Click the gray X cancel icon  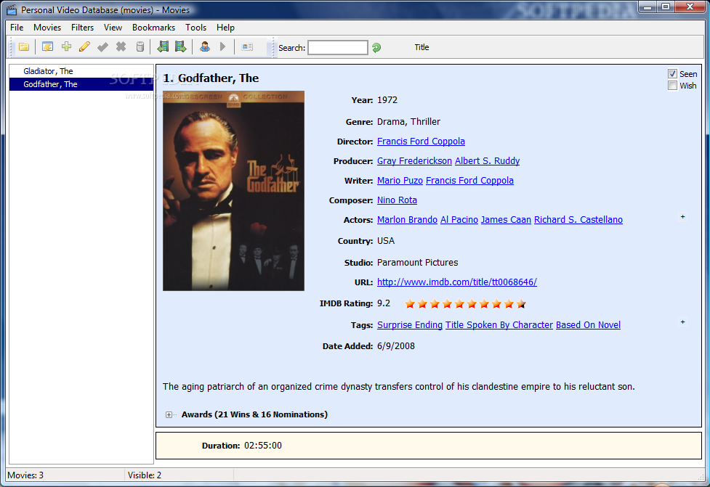tap(121, 46)
